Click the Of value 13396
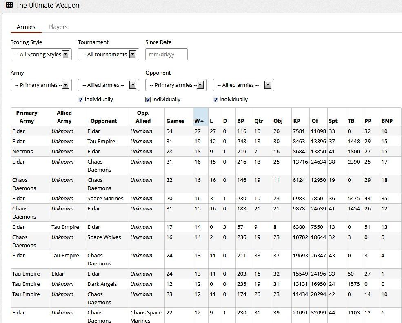The height and width of the screenshot is (323, 402). pos(318,142)
